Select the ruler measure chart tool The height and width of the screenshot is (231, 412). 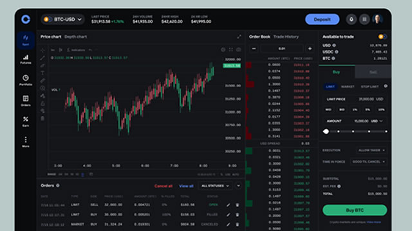pyautogui.click(x=42, y=81)
